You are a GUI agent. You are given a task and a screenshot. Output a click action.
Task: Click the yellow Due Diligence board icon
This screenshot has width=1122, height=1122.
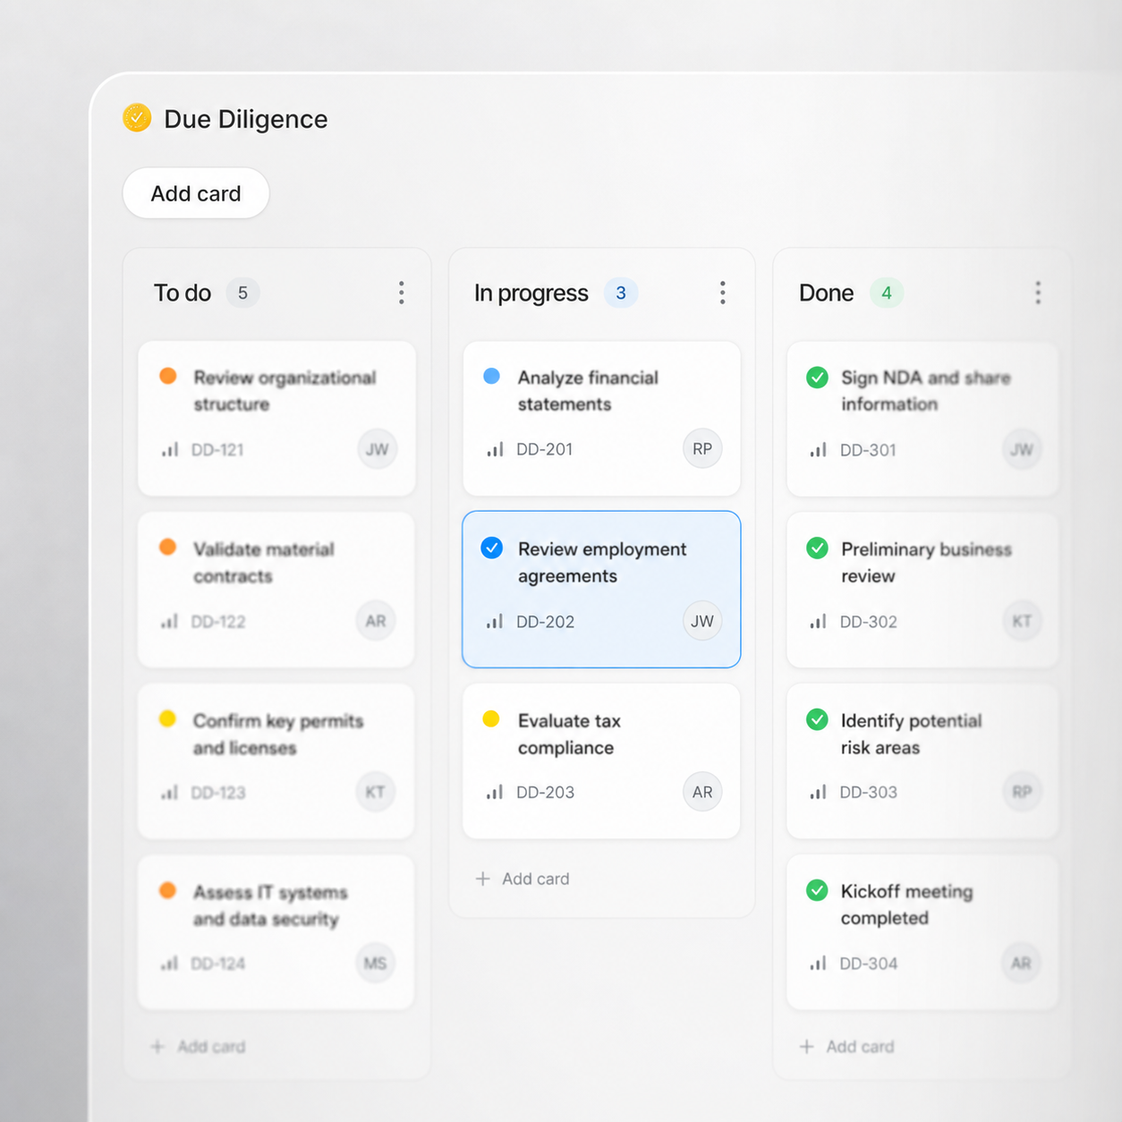pyautogui.click(x=137, y=118)
